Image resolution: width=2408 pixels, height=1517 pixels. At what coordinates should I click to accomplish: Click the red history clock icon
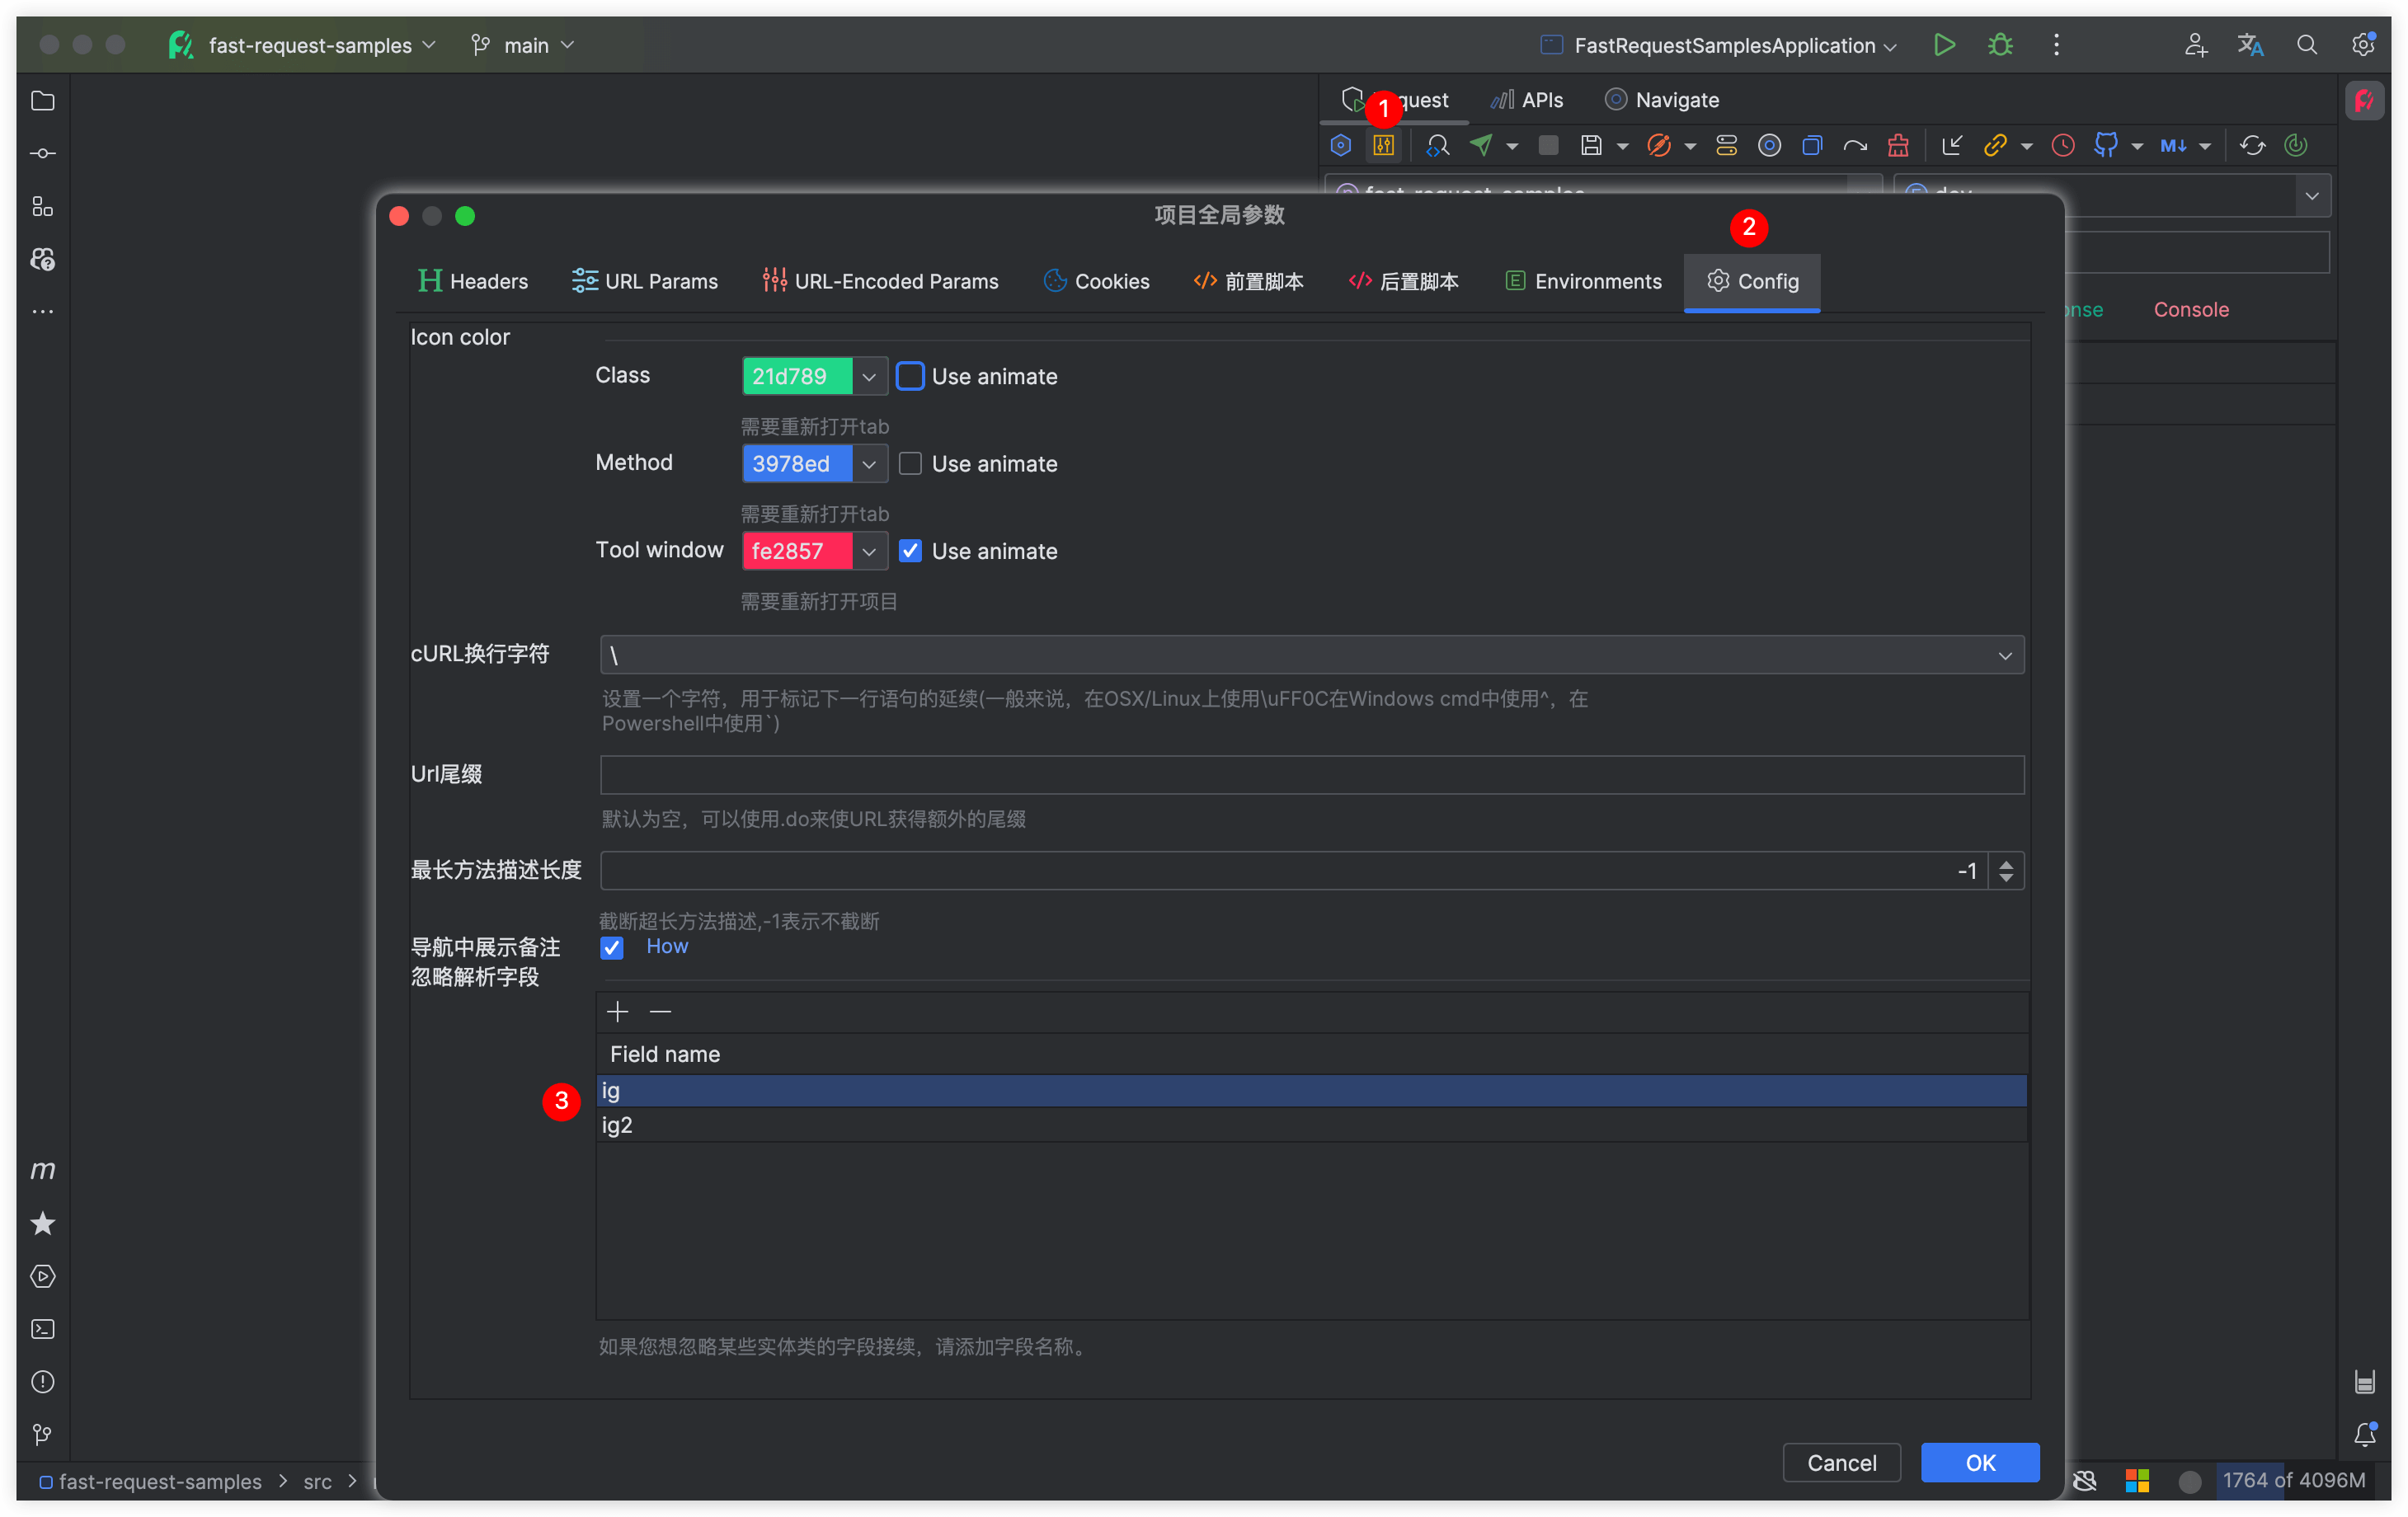click(2062, 146)
